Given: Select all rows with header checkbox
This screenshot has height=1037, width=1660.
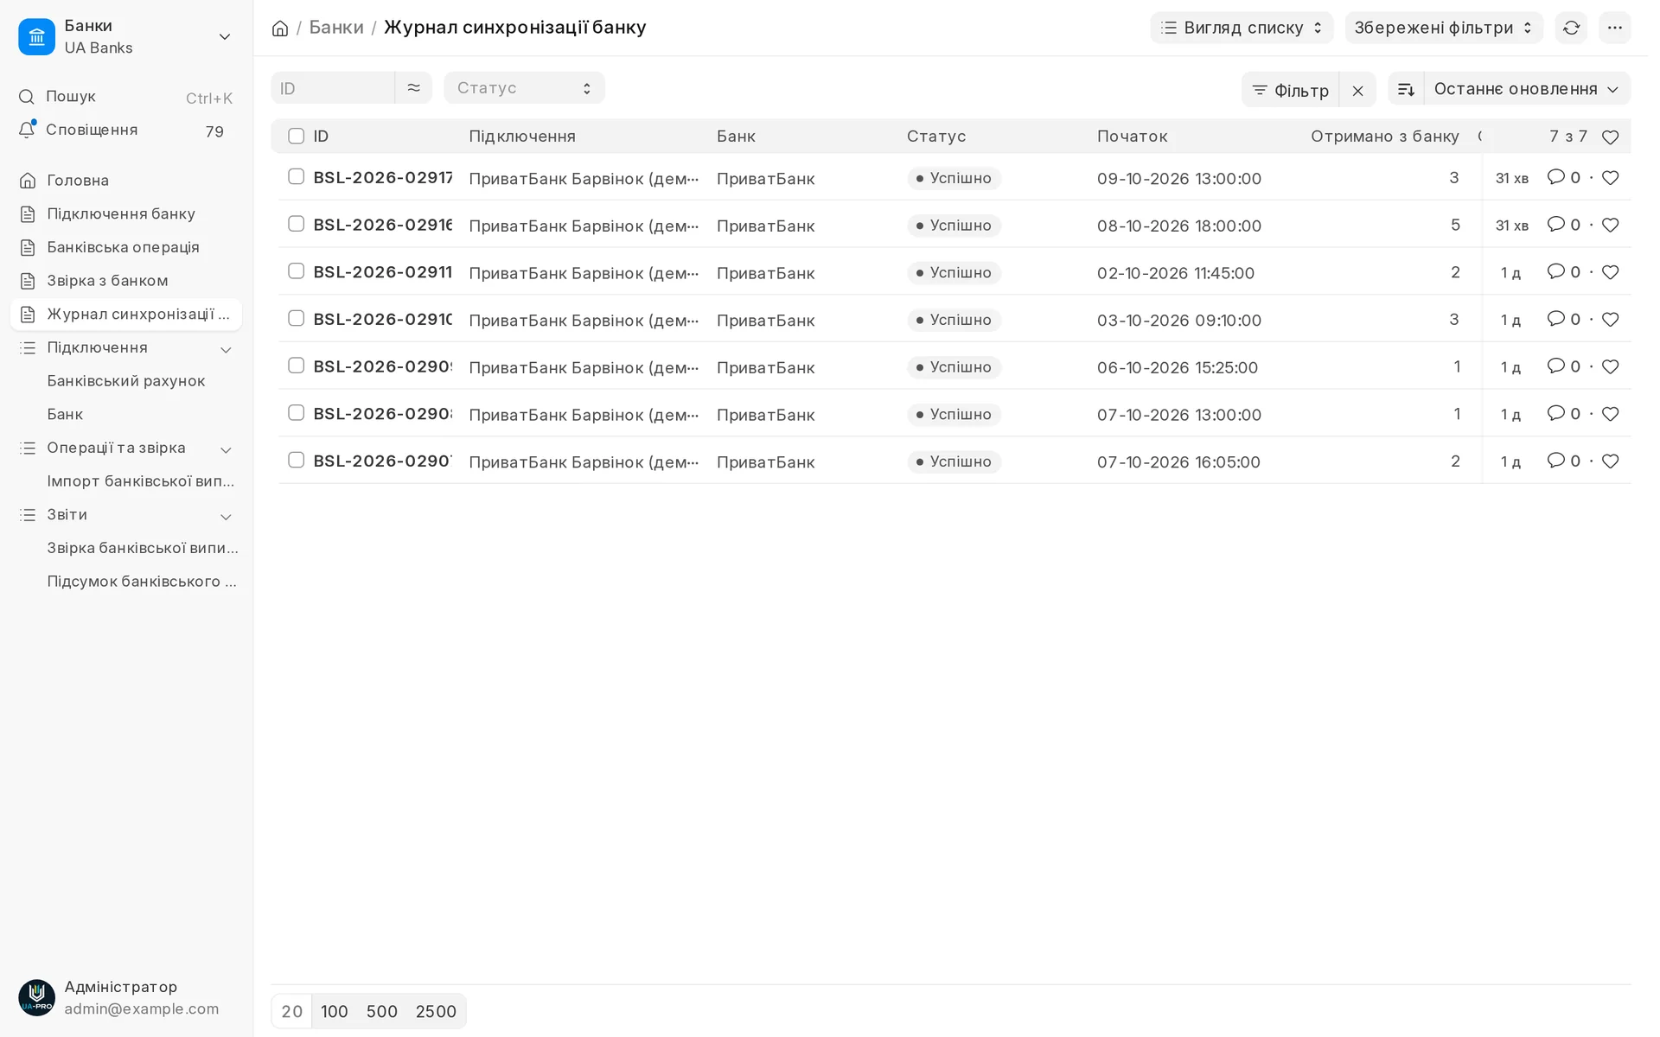Looking at the screenshot, I should tap(297, 137).
